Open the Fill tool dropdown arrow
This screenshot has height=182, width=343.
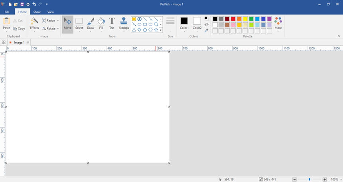click(x=101, y=31)
